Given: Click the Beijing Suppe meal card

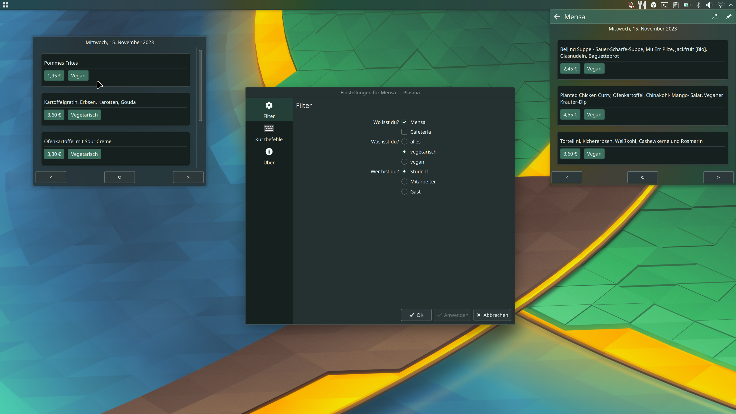Looking at the screenshot, I should (643, 60).
